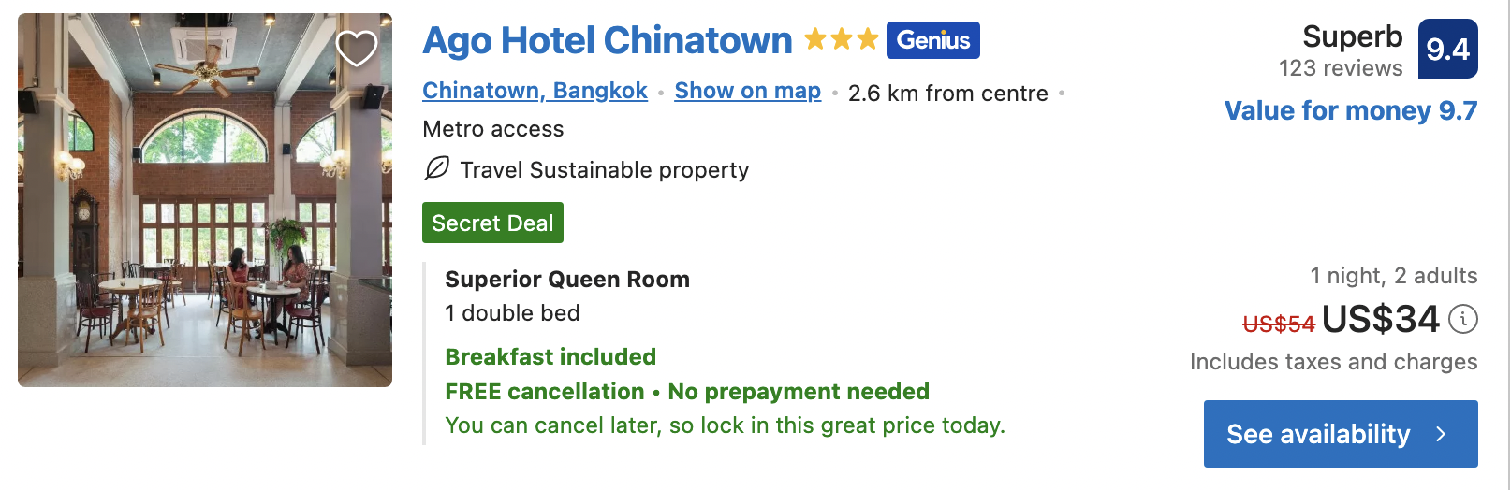This screenshot has height=490, width=1511.
Task: Click the Value for money 9.7 link
Action: click(x=1351, y=110)
